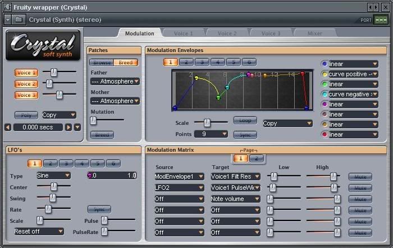
Task: Open the Mother patch dropdown
Action: [115, 101]
